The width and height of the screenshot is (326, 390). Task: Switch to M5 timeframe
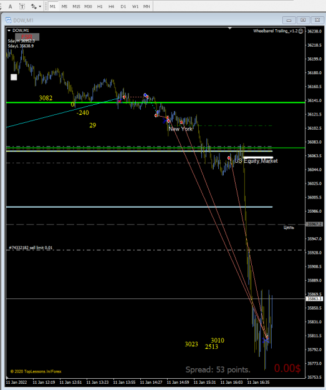(x=64, y=6)
